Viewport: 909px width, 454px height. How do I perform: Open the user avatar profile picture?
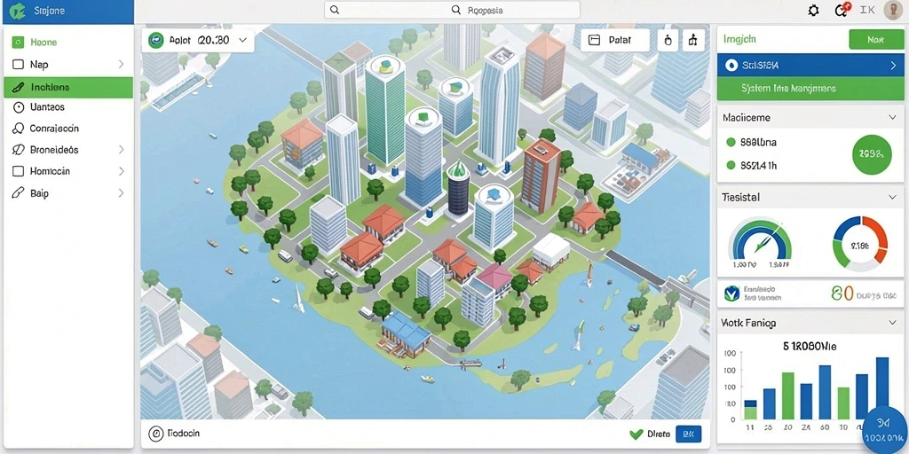point(893,10)
